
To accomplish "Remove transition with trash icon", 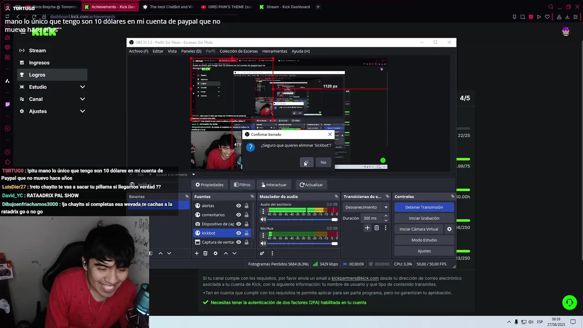I will point(377,228).
